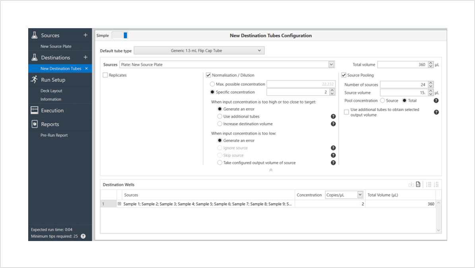Open help for Take configured output volume

click(x=333, y=163)
